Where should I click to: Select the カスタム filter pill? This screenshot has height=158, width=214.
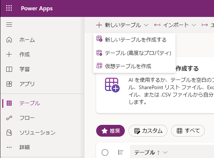(x=148, y=131)
